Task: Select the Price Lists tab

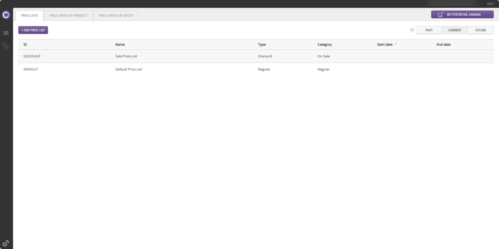Action: [x=30, y=16]
